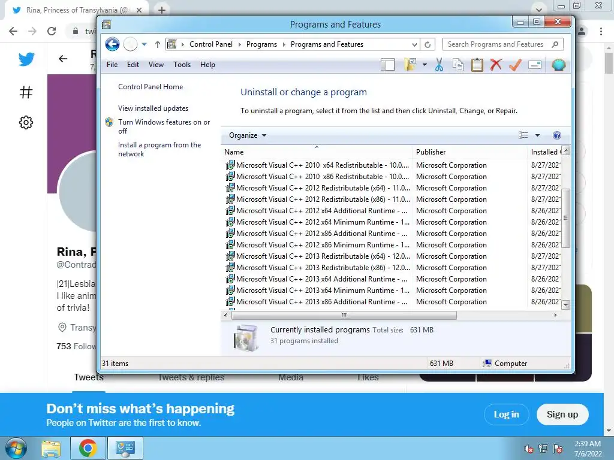Click the blue Back arrow in Programs and Features
The image size is (614, 460).
[112, 44]
